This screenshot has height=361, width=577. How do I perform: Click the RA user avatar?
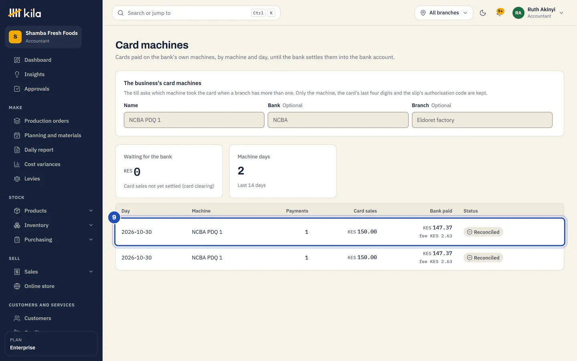click(x=518, y=13)
